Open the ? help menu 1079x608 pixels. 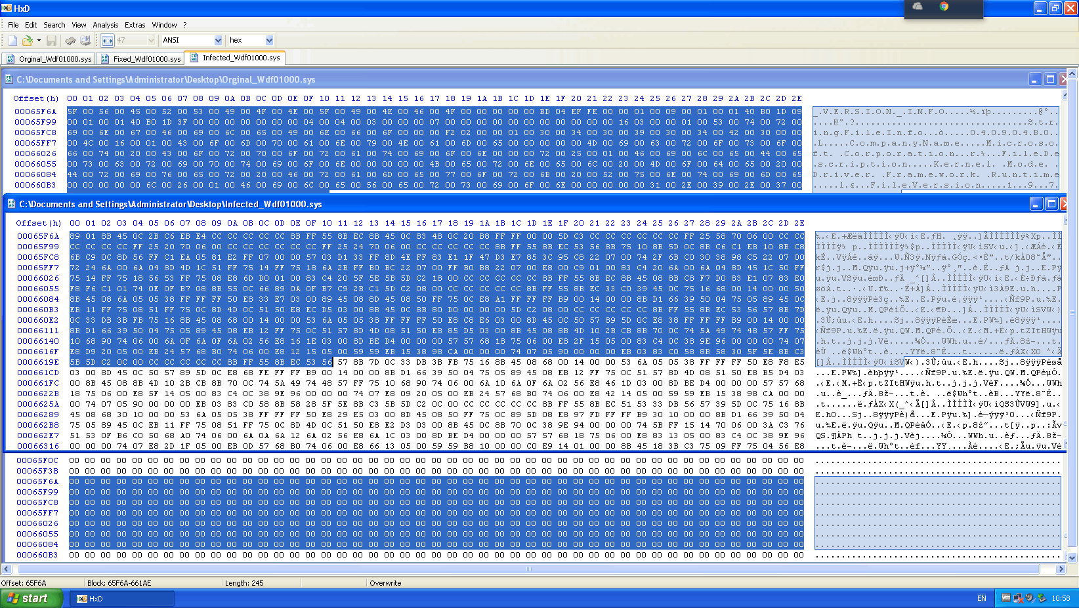(185, 25)
